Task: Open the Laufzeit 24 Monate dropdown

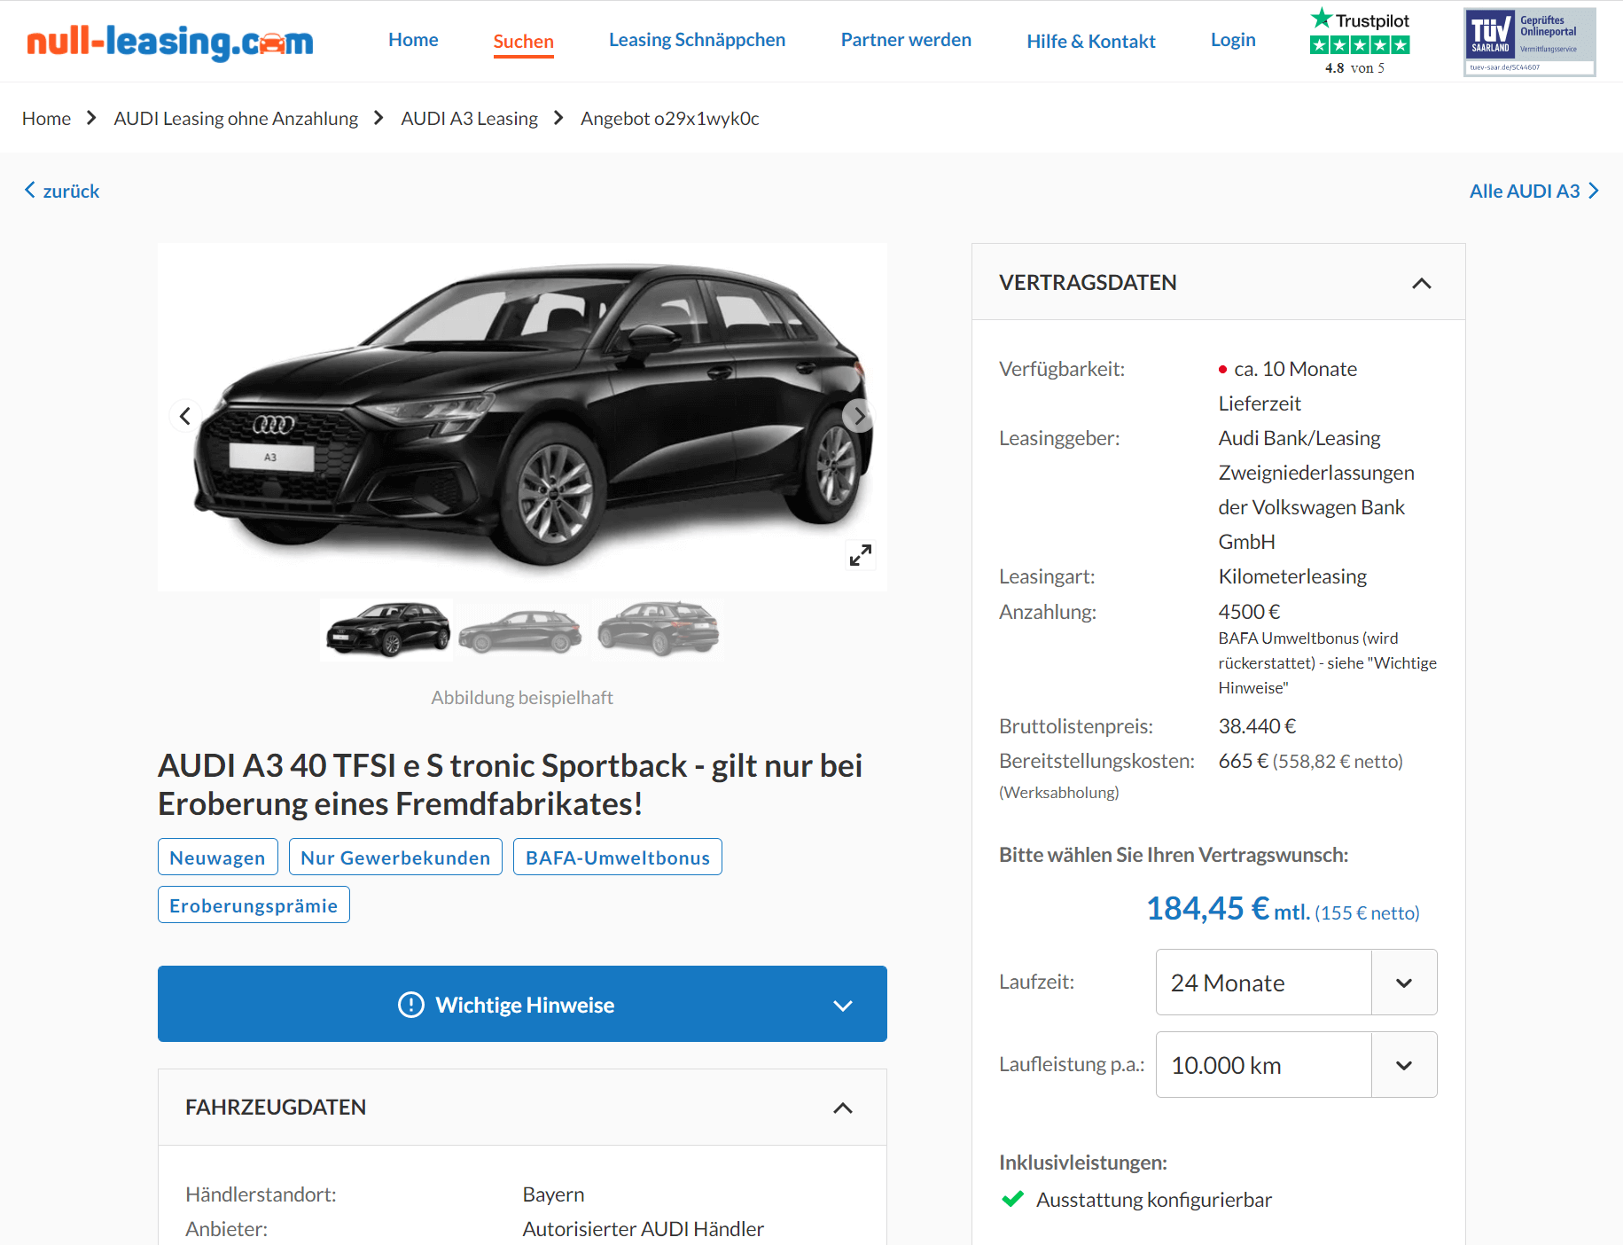Action: coord(1296,983)
